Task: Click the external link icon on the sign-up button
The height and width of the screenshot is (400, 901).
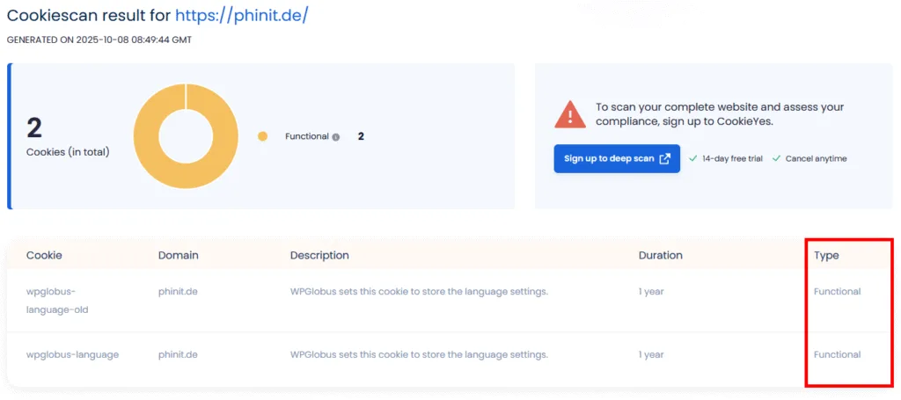Action: pyautogui.click(x=664, y=158)
